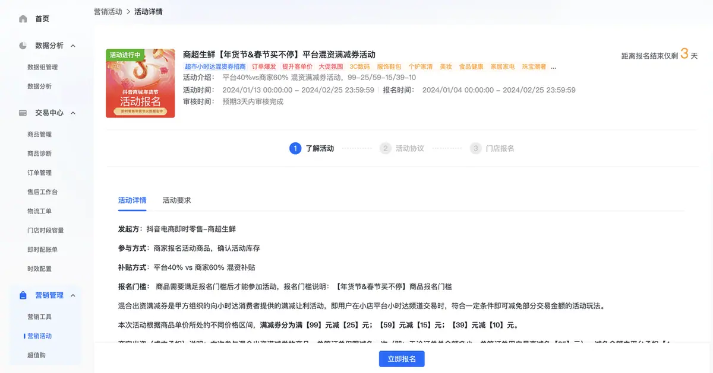Image resolution: width=713 pixels, height=373 pixels.
Task: Click the 服饰鞋包 category tag
Action: tap(389, 67)
